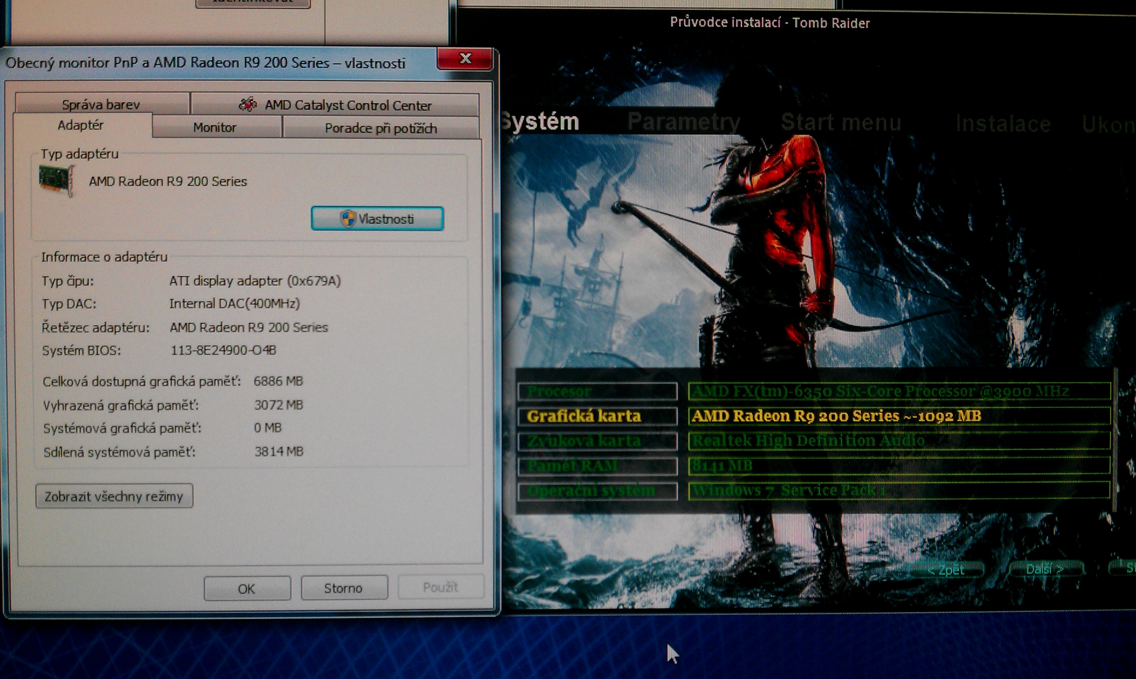Close the adapter properties dialog
The height and width of the screenshot is (679, 1136).
pos(465,58)
